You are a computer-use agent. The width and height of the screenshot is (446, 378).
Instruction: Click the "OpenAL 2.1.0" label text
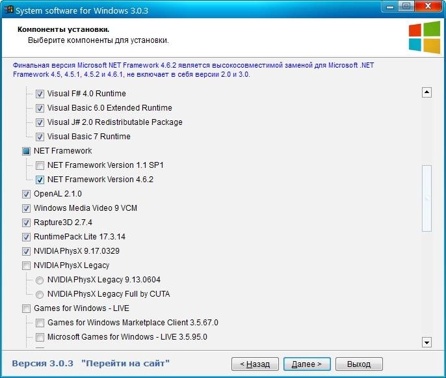click(x=58, y=194)
